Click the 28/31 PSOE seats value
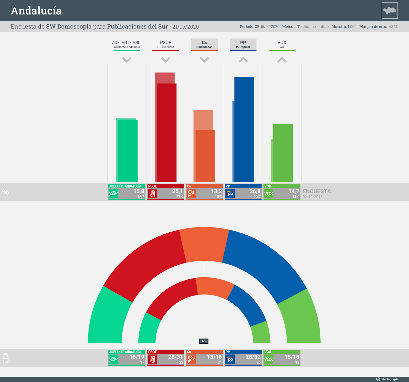409x382 pixels. point(176,357)
